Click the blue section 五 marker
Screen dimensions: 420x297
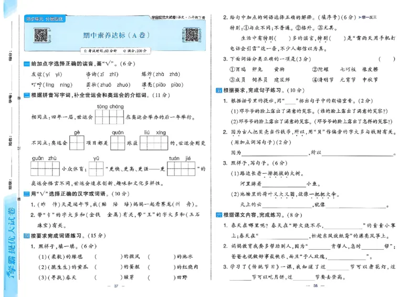(x=219, y=90)
